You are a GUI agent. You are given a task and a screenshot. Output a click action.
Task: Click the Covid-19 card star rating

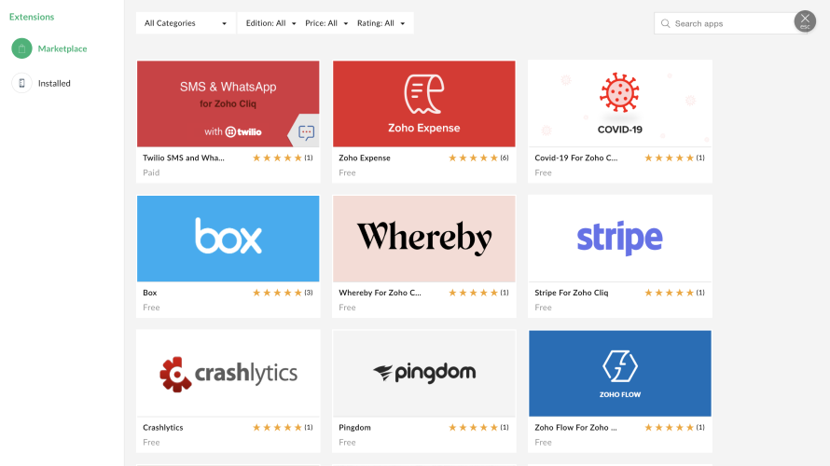point(669,158)
